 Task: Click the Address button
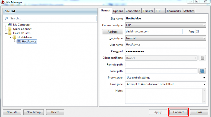coord(112,32)
